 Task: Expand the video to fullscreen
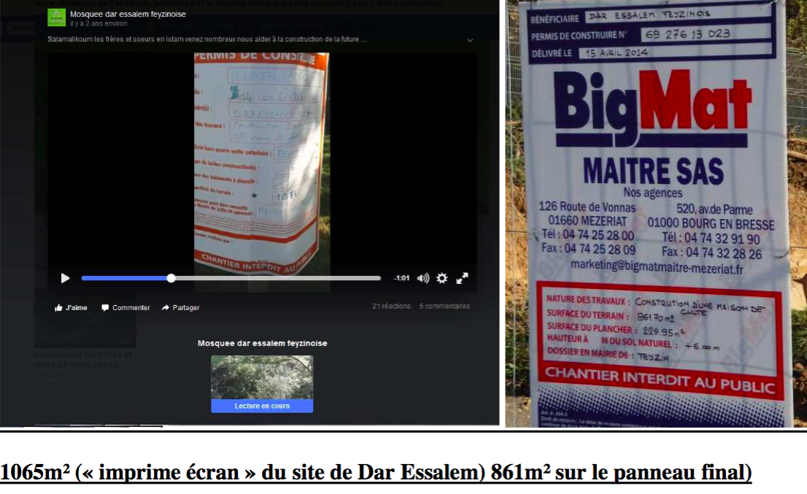462,278
